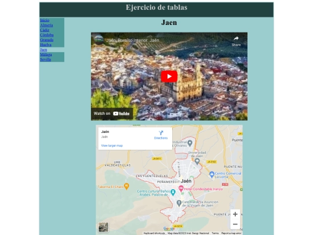Image resolution: width=313 pixels, height=235 pixels.
Task: Go to the Granada page
Action: [47, 40]
